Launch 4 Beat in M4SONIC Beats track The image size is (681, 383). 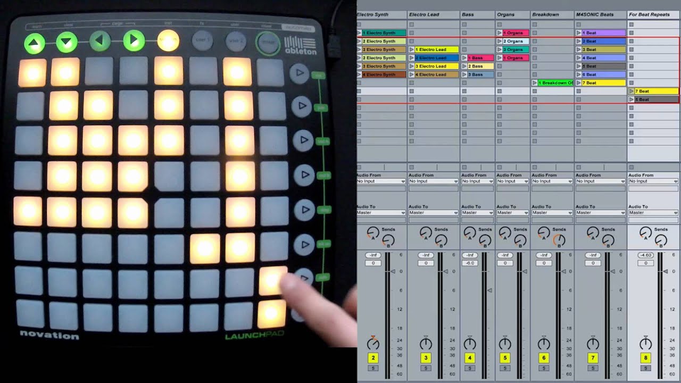tap(578, 58)
